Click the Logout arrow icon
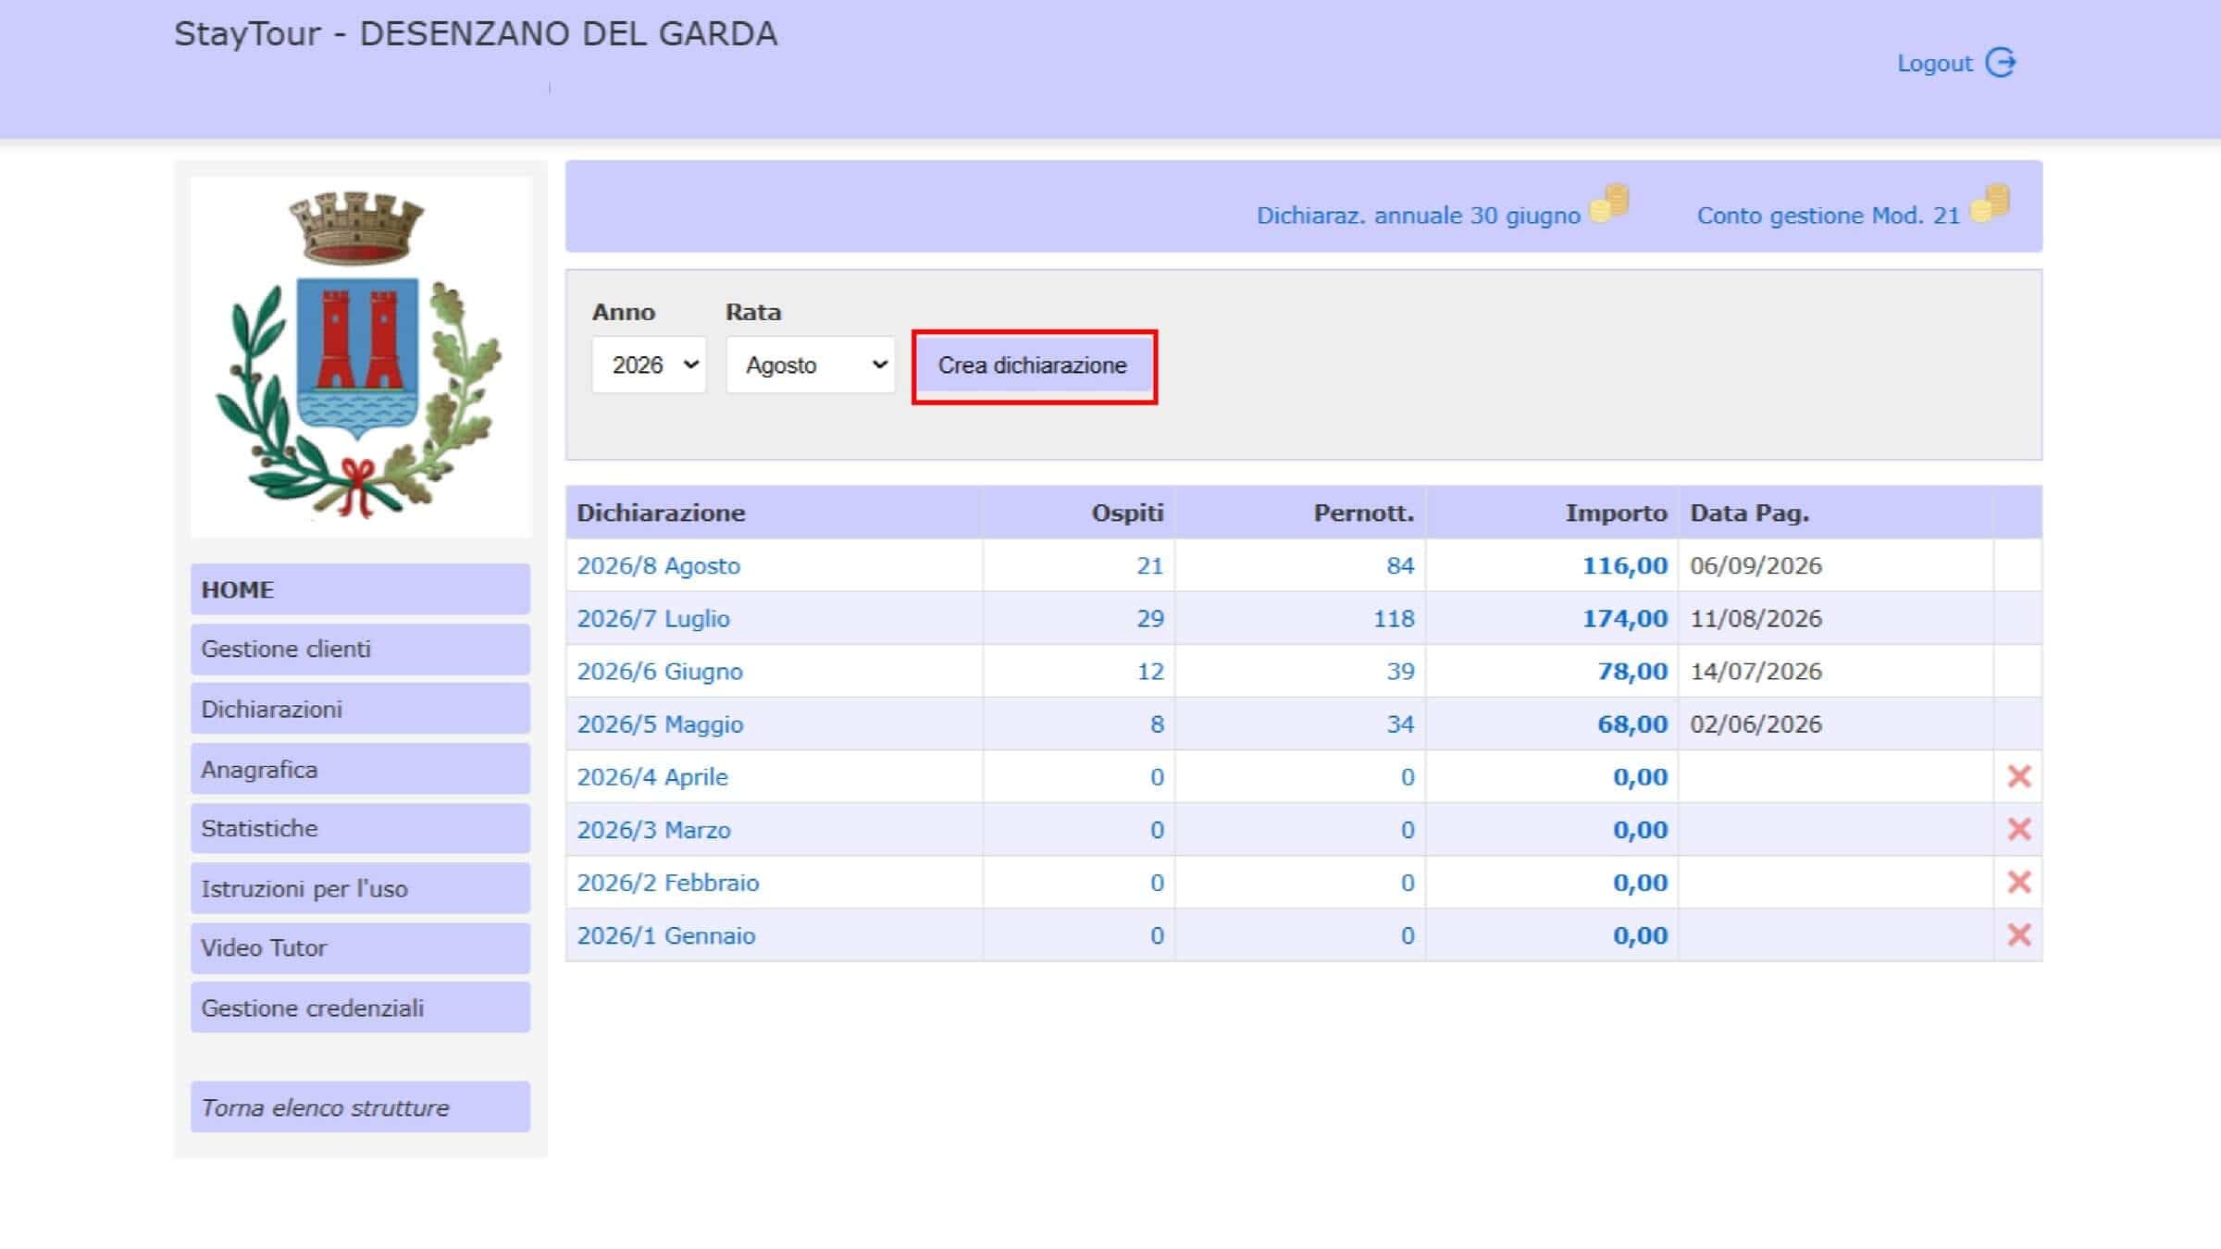This screenshot has width=2221, height=1249. pos(2001,63)
